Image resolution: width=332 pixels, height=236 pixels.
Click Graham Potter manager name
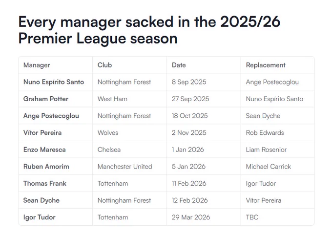pos(46,99)
